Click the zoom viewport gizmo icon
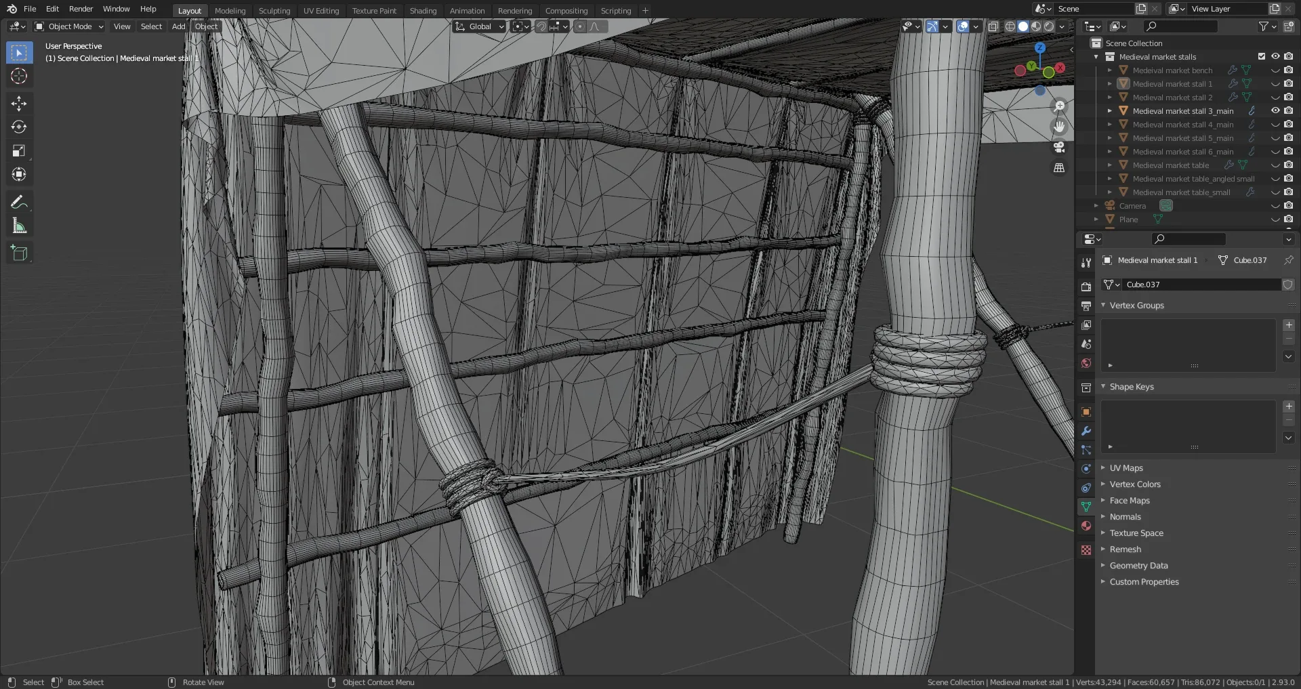This screenshot has height=689, width=1301. pyautogui.click(x=1059, y=106)
